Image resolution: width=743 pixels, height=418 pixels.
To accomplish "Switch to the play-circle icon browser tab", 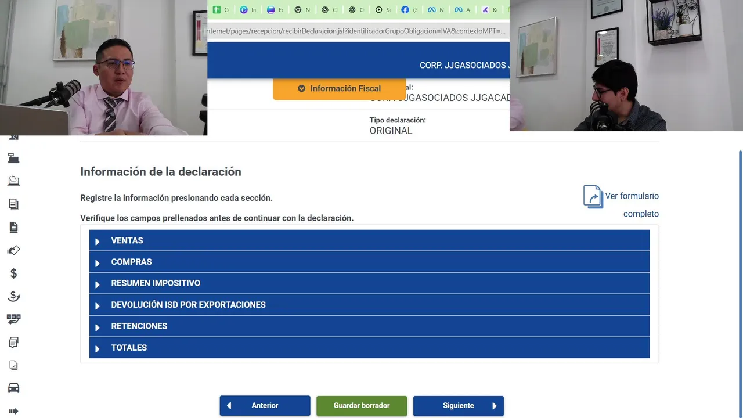I will [x=383, y=9].
